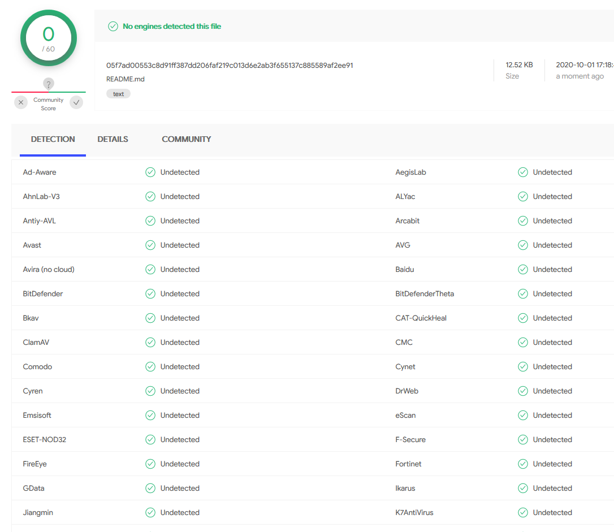Screen dimensions: 614x532
Task: Click the K7AntiVirus engine name
Action: [x=414, y=512]
